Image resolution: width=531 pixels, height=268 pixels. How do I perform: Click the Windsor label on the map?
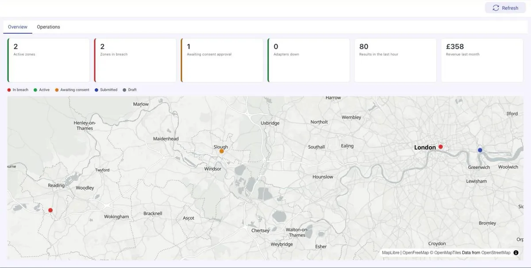pyautogui.click(x=212, y=169)
